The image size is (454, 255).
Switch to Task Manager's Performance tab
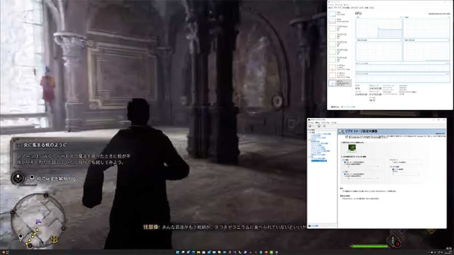tap(338, 8)
